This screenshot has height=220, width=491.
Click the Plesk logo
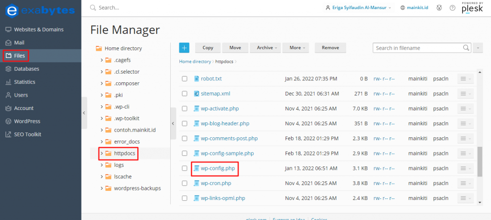472,8
